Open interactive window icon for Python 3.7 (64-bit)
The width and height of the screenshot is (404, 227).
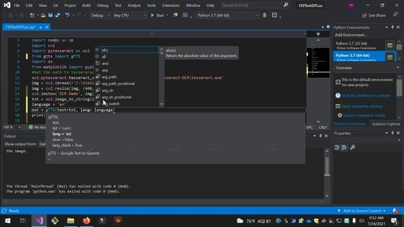point(390,57)
